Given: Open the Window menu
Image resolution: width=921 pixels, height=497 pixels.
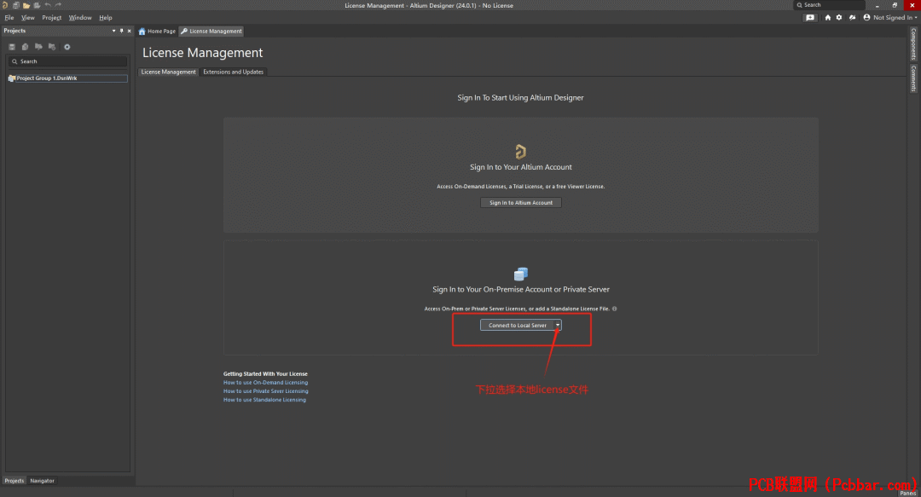Looking at the screenshot, I should tap(80, 18).
